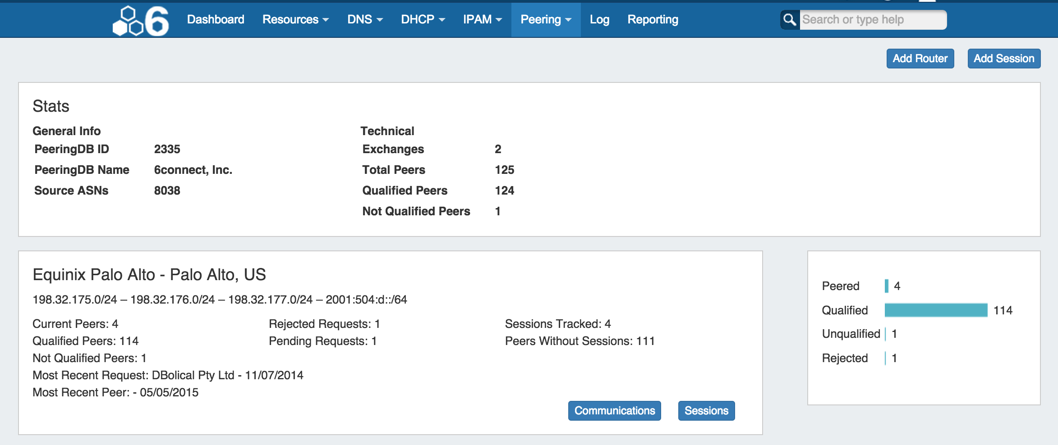Open the DNS dropdown menu
Screen dimensions: 1058x445
pyautogui.click(x=364, y=20)
